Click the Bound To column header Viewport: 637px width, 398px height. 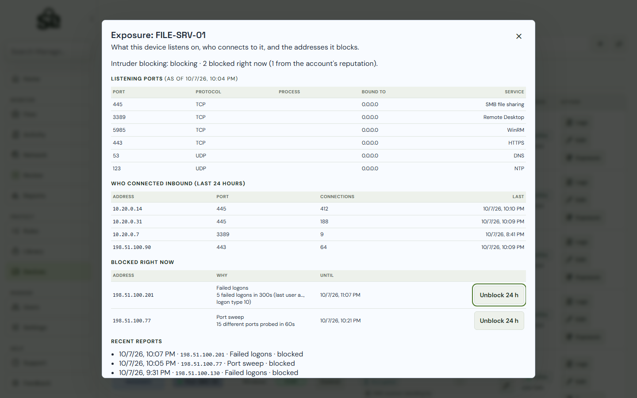pyautogui.click(x=374, y=92)
